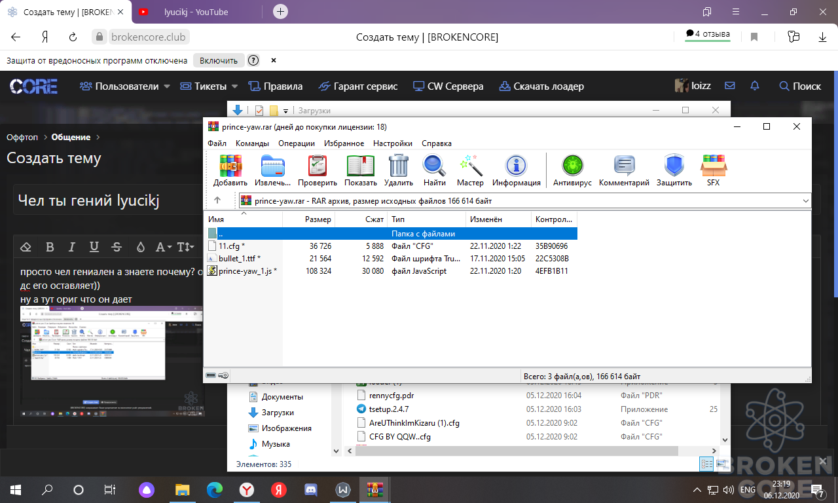Toggle bold in forum editor
Image resolution: width=838 pixels, height=503 pixels.
49,247
